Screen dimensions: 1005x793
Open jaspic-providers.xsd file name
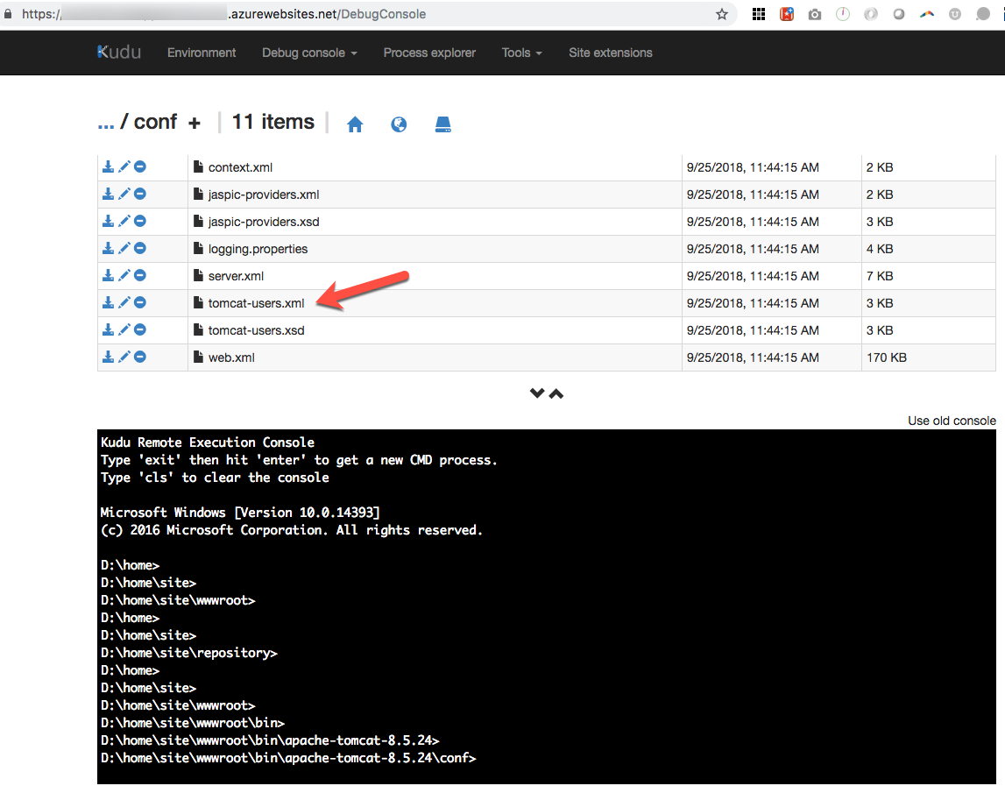264,222
